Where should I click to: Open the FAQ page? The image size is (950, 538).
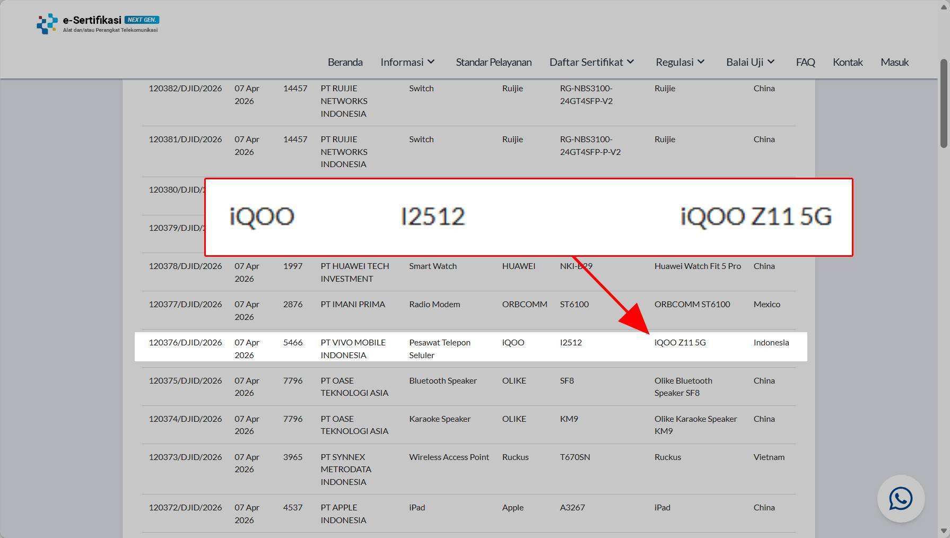pyautogui.click(x=805, y=62)
